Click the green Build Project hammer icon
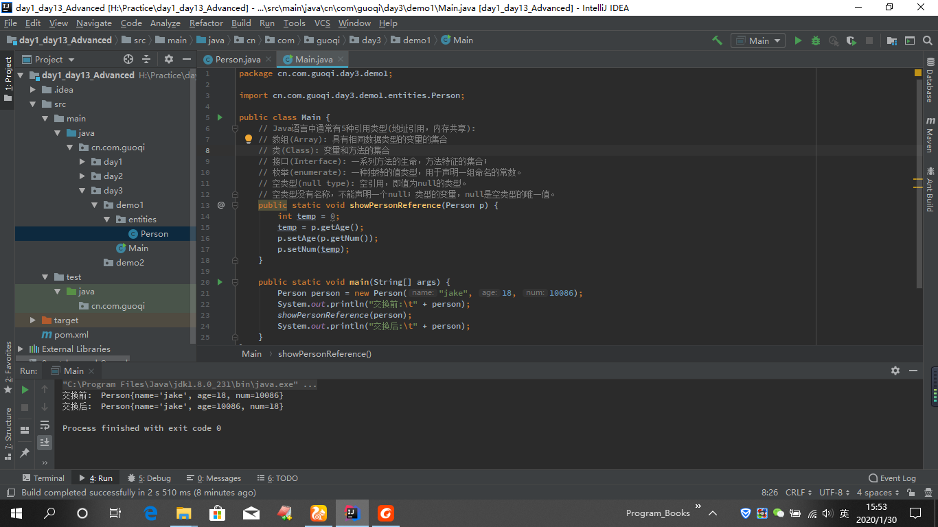 pos(717,40)
